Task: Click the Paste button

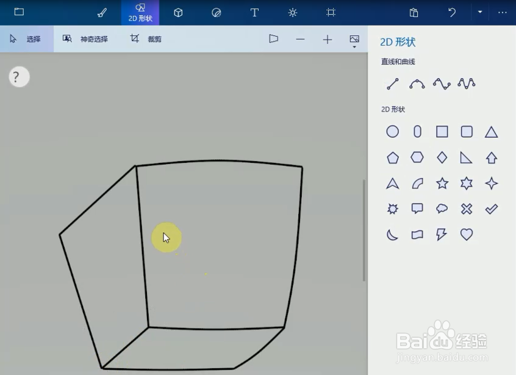Action: pyautogui.click(x=414, y=12)
